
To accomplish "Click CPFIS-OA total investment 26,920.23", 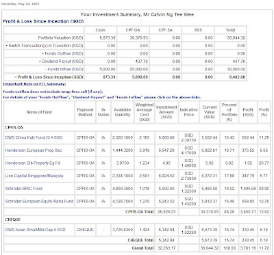I will (166, 212).
